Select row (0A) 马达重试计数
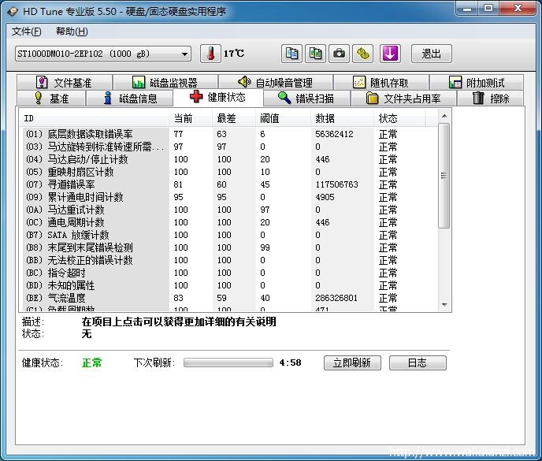The height and width of the screenshot is (461, 542). (x=229, y=210)
